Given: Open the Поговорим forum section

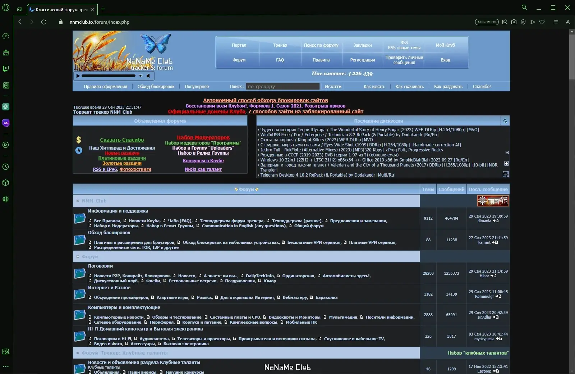Looking at the screenshot, I should point(100,266).
